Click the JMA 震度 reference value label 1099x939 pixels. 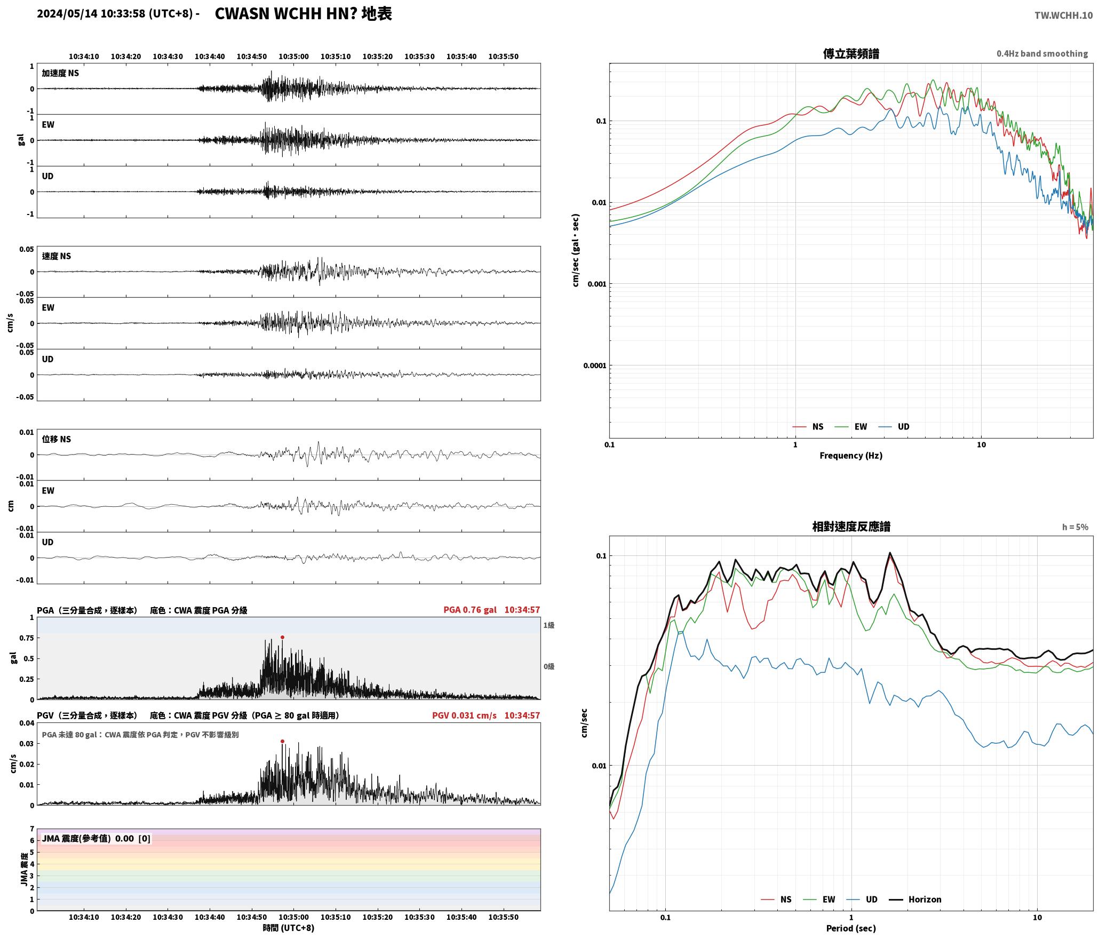96,839
